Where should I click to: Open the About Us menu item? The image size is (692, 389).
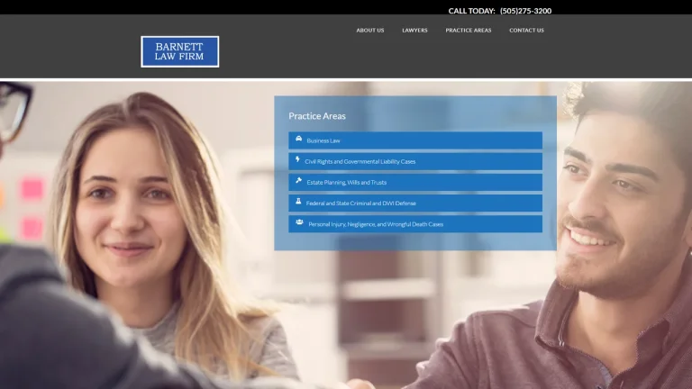(x=369, y=31)
